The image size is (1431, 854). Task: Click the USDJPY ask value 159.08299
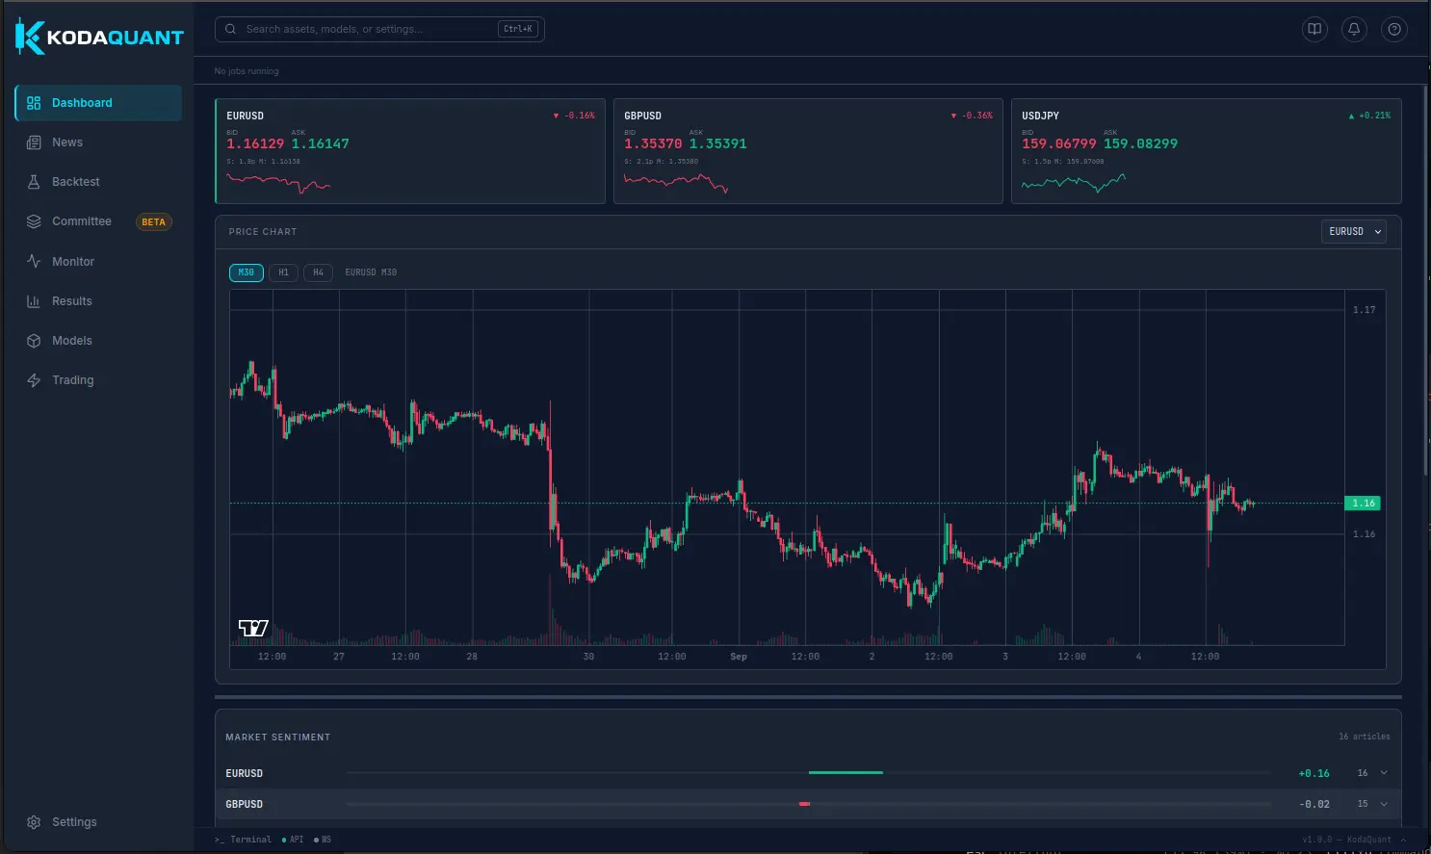pyautogui.click(x=1141, y=144)
